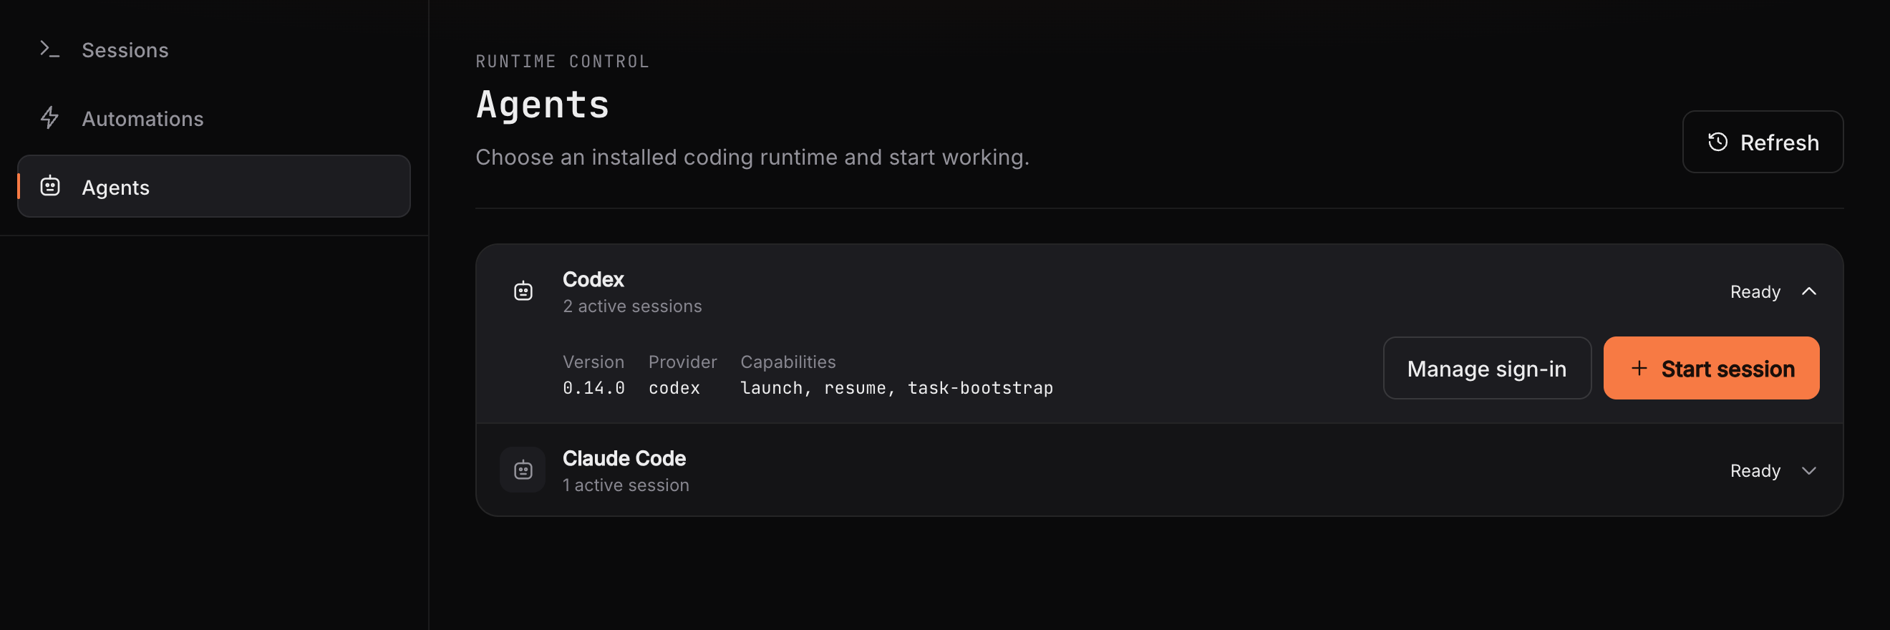This screenshot has width=1890, height=630.
Task: Click the Capabilities column label
Action: [x=788, y=362]
